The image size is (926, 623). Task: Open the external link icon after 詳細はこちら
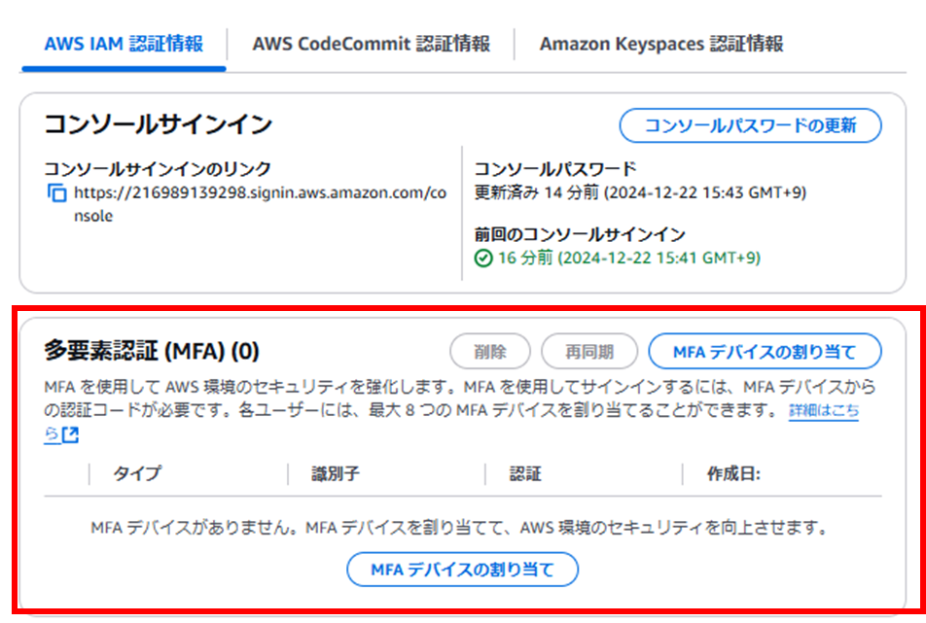(x=70, y=434)
